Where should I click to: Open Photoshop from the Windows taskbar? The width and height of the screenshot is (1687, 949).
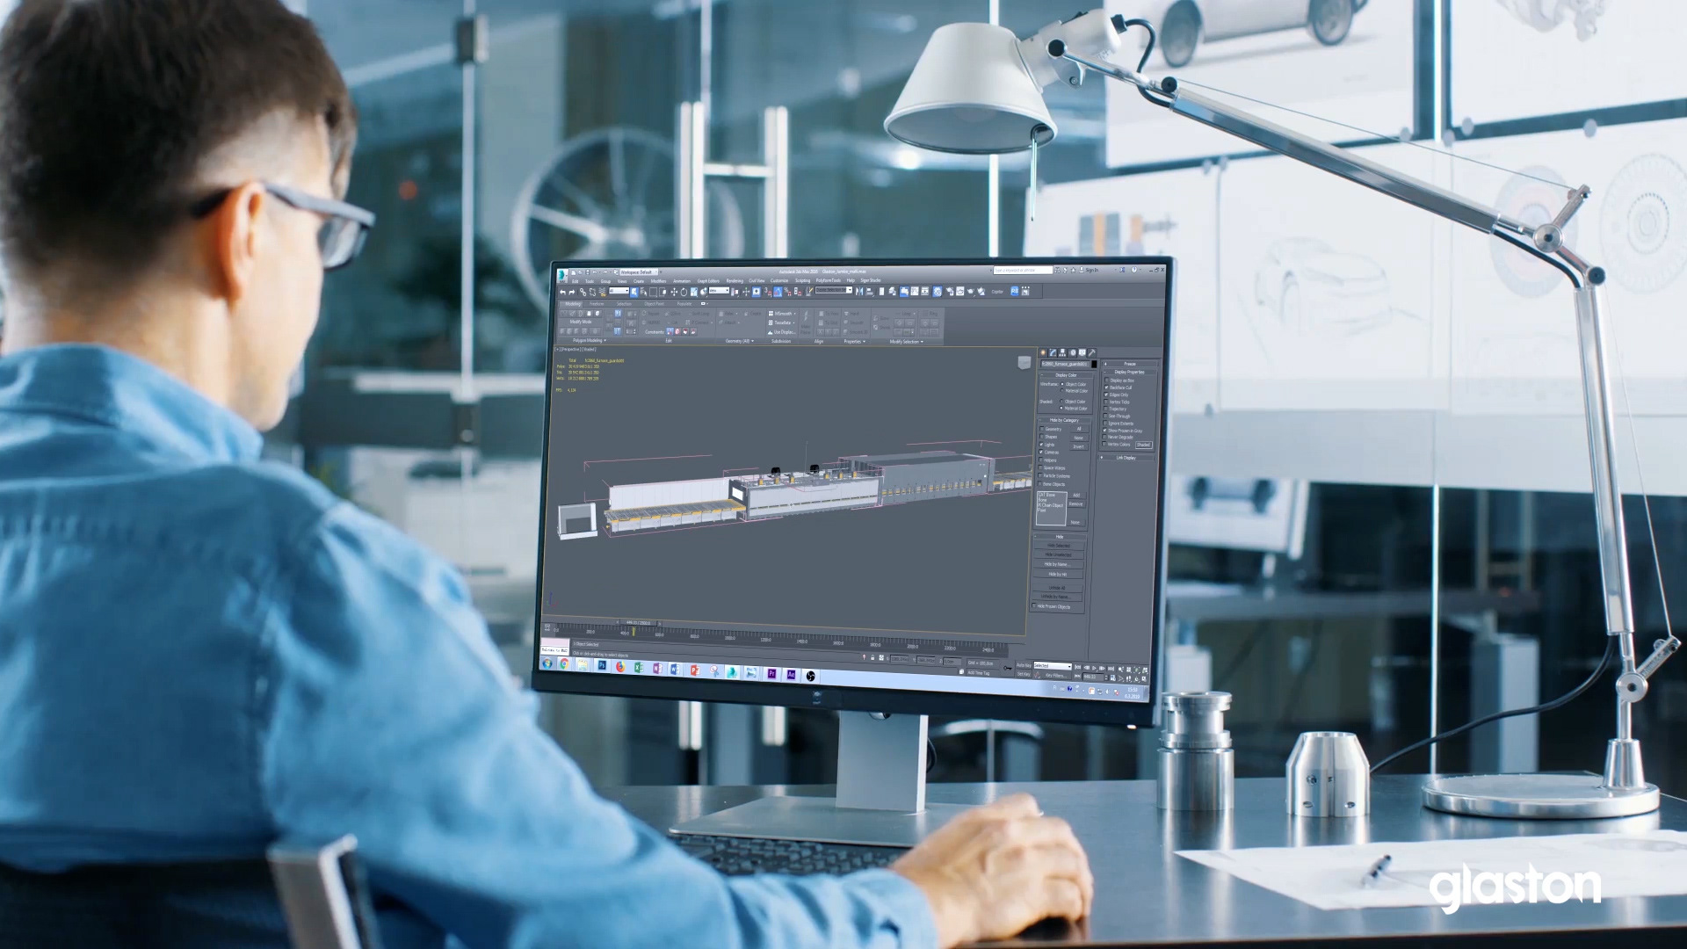(602, 665)
